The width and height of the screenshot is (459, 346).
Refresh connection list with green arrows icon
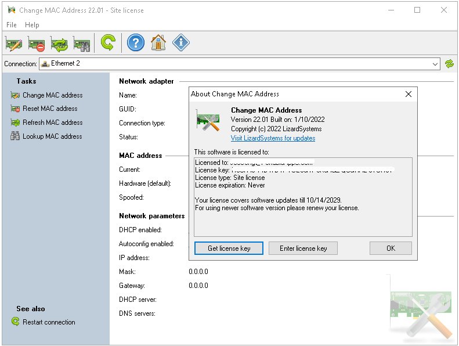coord(449,64)
